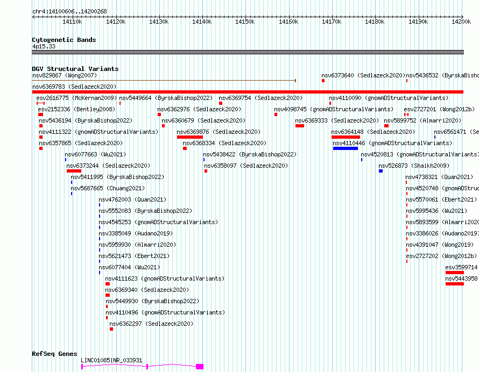The width and height of the screenshot is (479, 372).
Task: Select nsv6358097 (Sedlazeck2020) variant
Action: click(x=246, y=166)
